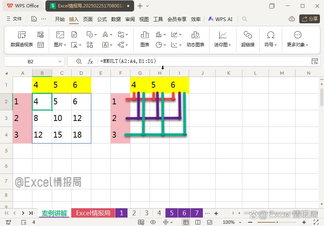
Task: Open the search magnifier tool
Action: [244, 19]
